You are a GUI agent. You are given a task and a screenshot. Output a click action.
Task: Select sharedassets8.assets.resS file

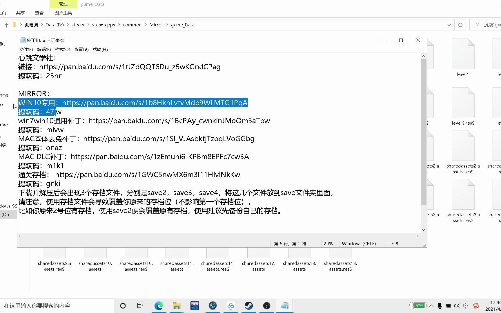(x=463, y=201)
